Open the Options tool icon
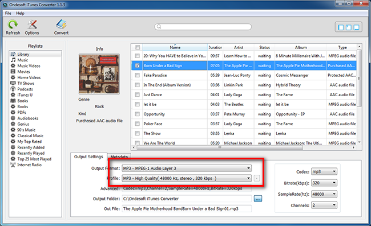 tap(32, 24)
